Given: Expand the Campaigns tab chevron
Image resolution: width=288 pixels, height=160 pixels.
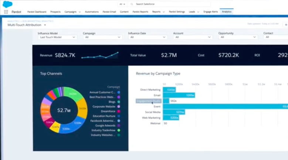Looking at the screenshot, I should pyautogui.click(x=80, y=12).
